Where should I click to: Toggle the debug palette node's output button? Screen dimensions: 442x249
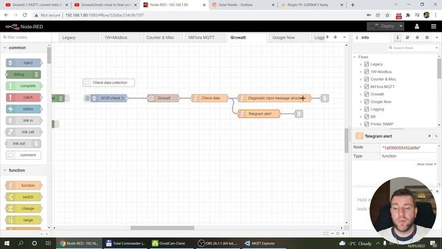tap(37, 75)
